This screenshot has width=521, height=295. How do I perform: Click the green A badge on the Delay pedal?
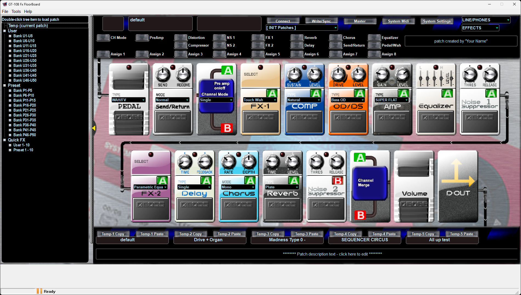(206, 181)
